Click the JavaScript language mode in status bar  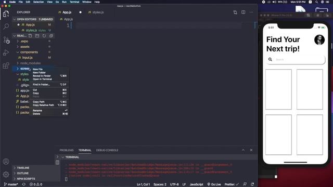click(x=196, y=184)
